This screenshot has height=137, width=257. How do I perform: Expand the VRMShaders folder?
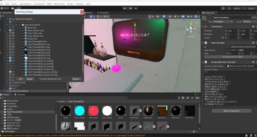3,117
